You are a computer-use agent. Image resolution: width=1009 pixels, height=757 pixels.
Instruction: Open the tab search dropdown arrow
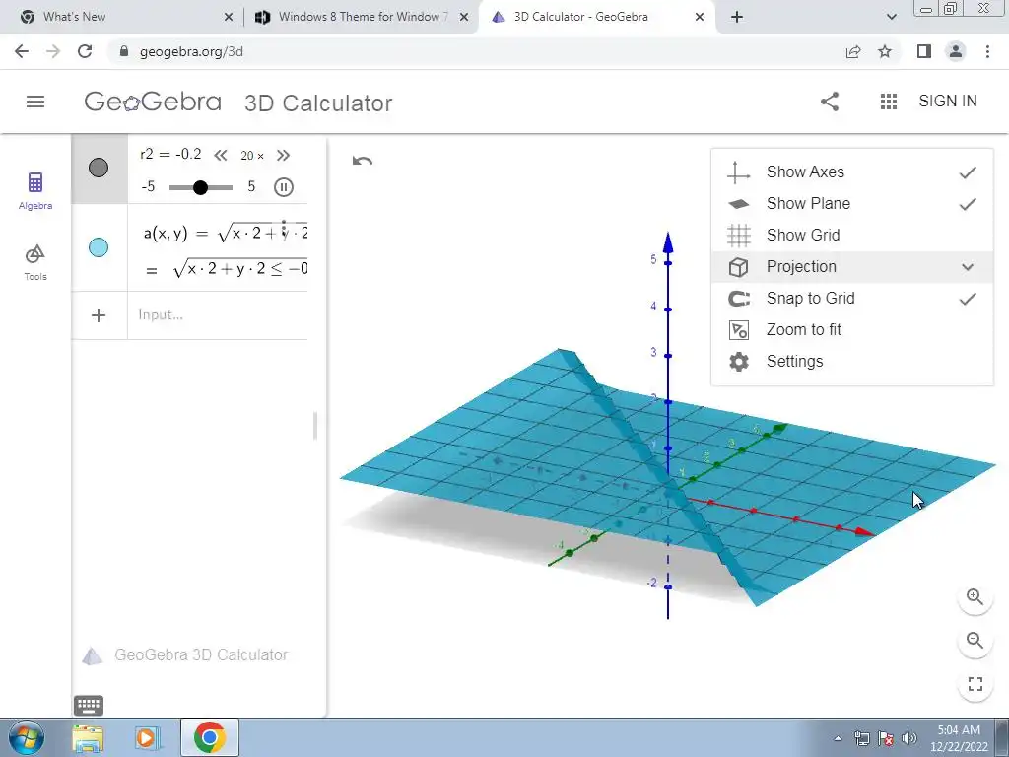pyautogui.click(x=891, y=18)
